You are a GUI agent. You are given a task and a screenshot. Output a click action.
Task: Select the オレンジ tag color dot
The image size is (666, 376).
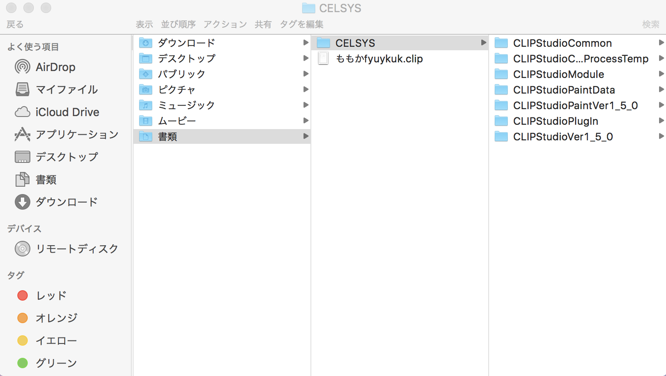tap(23, 318)
